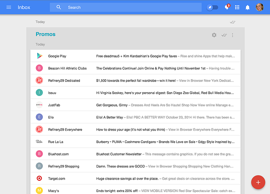The height and width of the screenshot is (194, 270).
Task: Select the sender name Bluehost.com
Action: coord(58,154)
